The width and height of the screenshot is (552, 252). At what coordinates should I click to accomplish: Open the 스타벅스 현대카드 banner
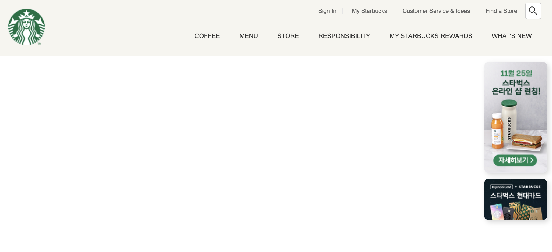pos(516,200)
